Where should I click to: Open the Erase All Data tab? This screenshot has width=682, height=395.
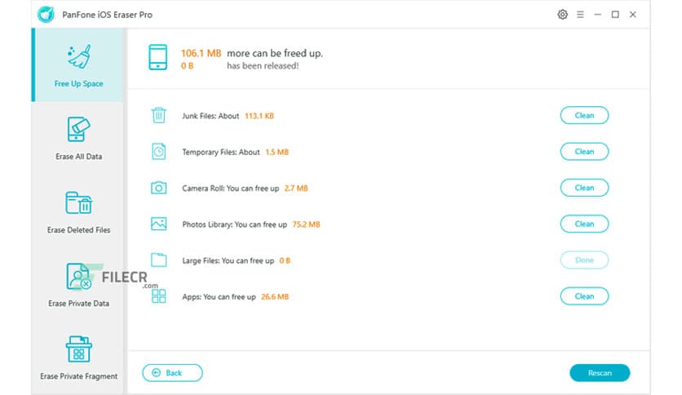click(x=78, y=138)
